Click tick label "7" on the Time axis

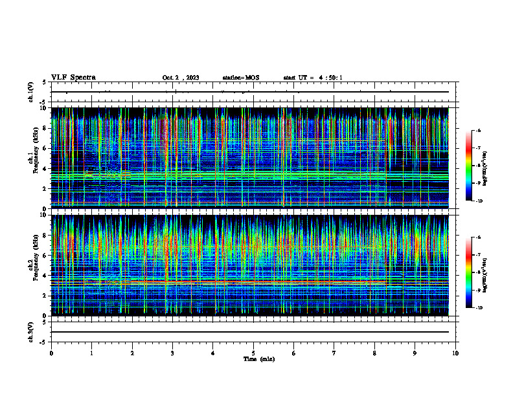coord(334,353)
